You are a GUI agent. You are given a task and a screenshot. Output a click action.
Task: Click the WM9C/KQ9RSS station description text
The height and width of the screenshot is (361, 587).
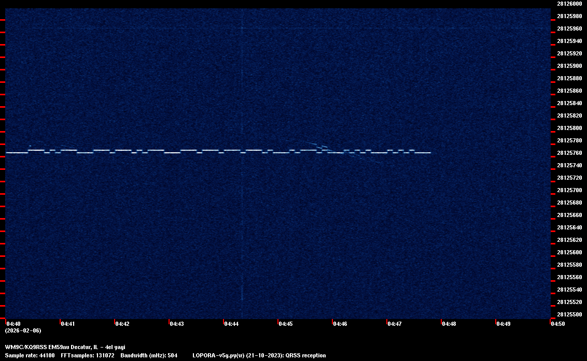click(65, 347)
